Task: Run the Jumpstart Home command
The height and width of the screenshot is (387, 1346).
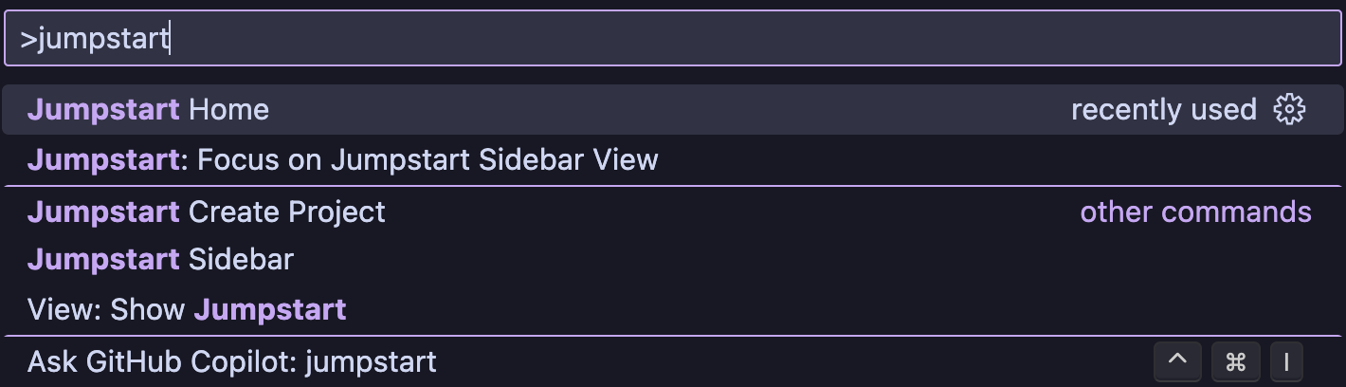Action: pos(148,110)
